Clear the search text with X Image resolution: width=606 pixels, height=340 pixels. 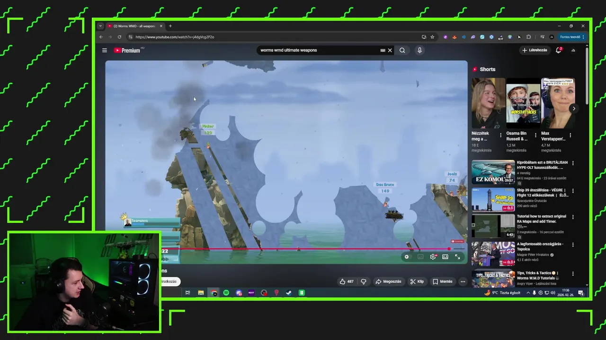coord(390,50)
